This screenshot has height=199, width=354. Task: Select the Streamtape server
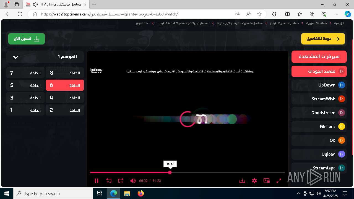[319, 168]
